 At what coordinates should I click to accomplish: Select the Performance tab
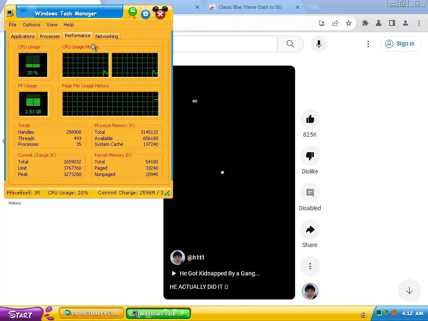pyautogui.click(x=77, y=36)
